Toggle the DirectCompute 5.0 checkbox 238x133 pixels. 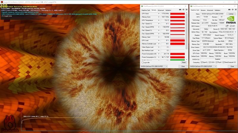[223, 62]
